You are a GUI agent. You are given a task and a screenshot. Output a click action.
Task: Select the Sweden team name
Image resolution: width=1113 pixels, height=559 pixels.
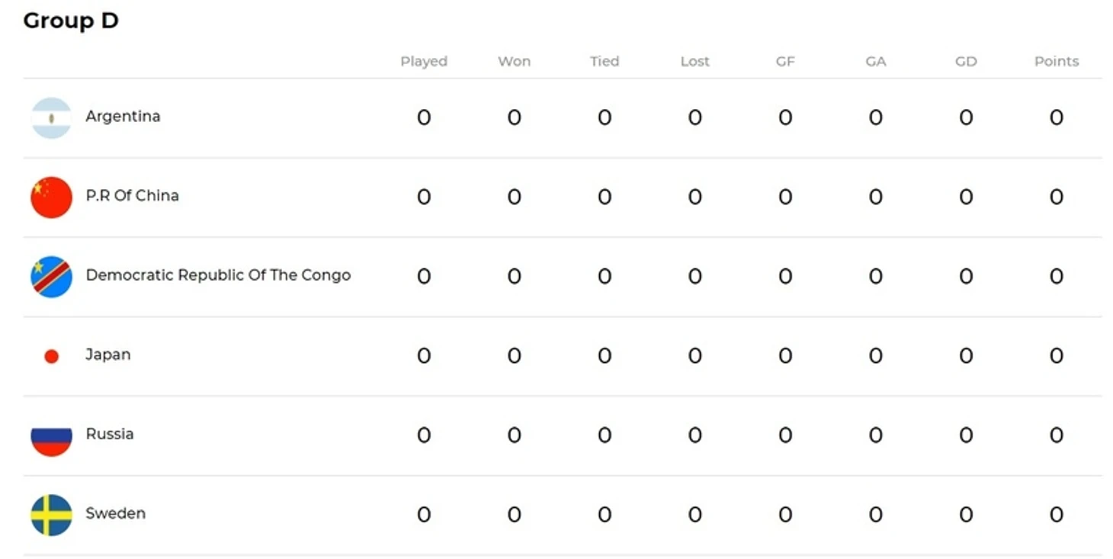(115, 513)
